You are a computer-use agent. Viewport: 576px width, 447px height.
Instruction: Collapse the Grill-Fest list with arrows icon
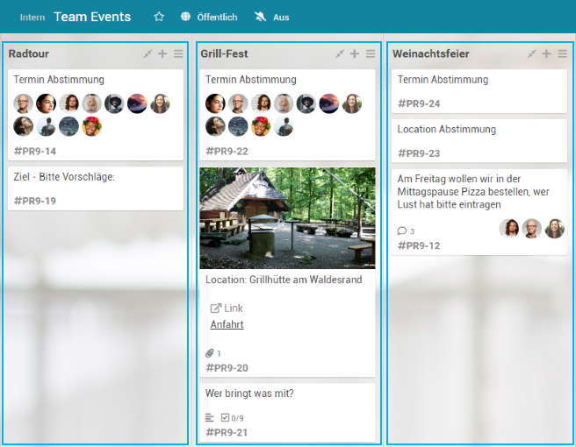coord(340,54)
